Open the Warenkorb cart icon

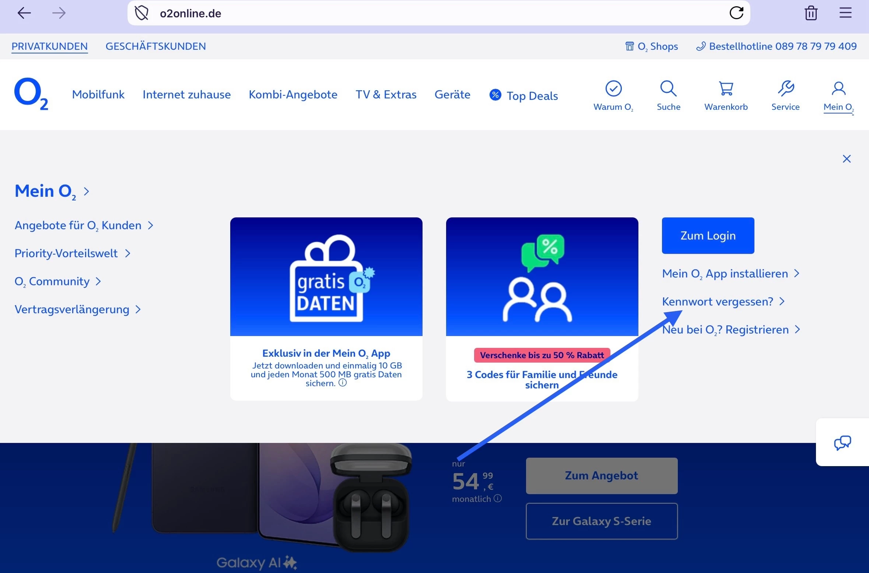pyautogui.click(x=726, y=89)
